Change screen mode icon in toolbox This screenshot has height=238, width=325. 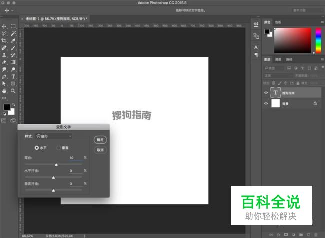(x=13, y=120)
